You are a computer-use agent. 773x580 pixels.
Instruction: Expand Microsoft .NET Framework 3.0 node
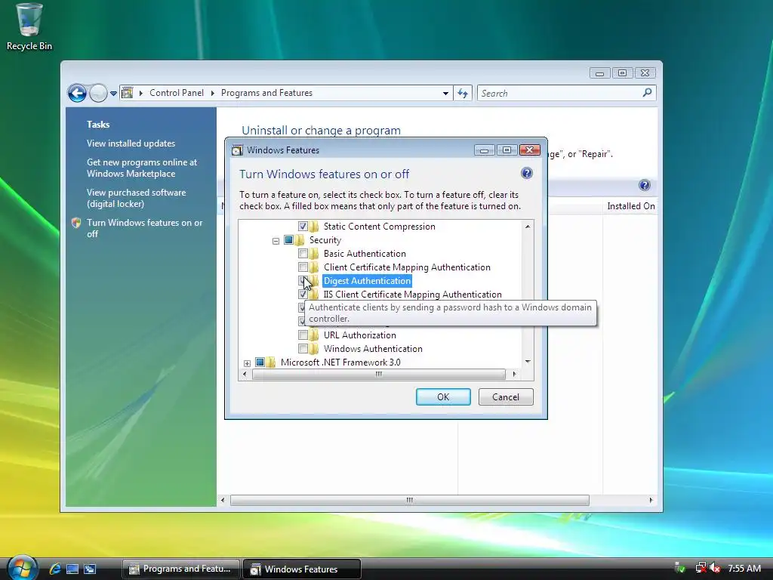coord(247,363)
